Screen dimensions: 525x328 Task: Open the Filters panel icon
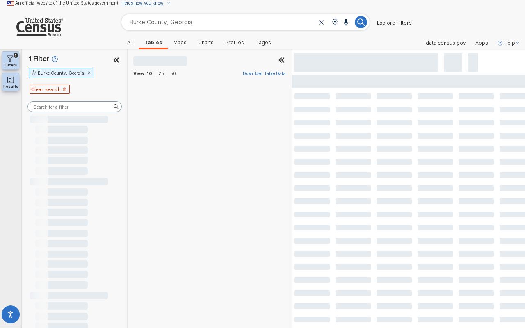click(x=11, y=60)
